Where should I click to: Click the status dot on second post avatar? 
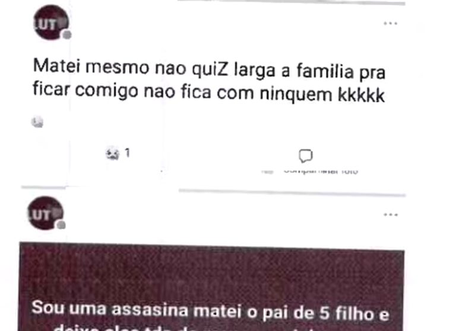61,225
